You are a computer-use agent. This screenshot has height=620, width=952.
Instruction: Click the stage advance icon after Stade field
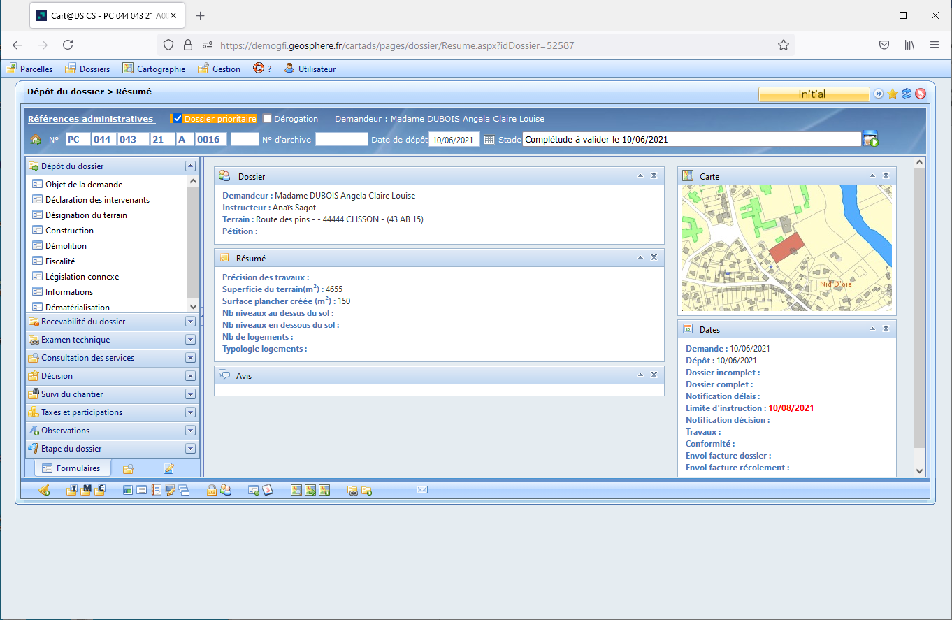click(870, 139)
